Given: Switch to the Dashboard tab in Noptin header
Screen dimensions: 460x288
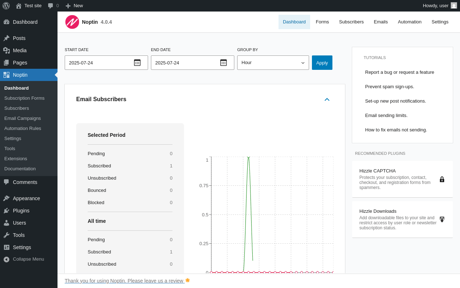Looking at the screenshot, I should point(294,22).
